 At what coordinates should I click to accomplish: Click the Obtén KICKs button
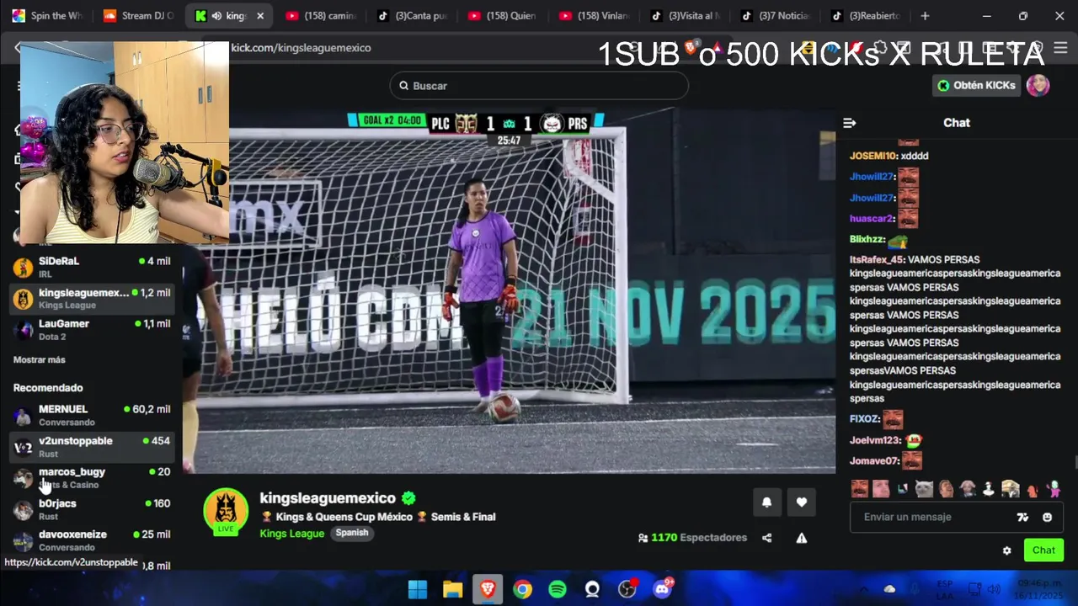[x=977, y=85]
